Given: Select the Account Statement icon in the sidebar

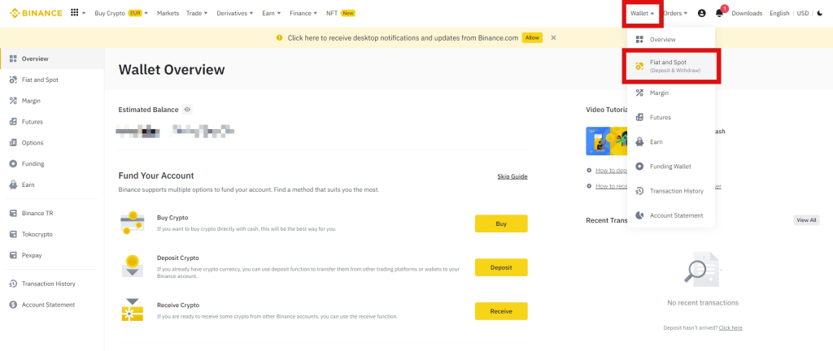Looking at the screenshot, I should [x=13, y=305].
